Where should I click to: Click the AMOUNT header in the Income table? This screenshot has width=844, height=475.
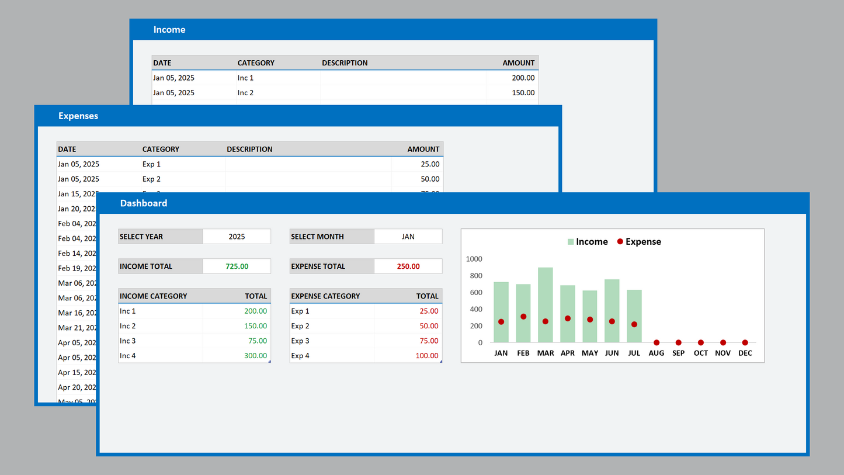518,63
